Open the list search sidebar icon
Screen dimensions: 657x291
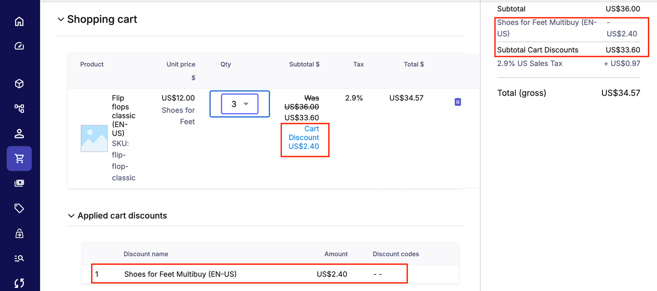[x=19, y=258]
